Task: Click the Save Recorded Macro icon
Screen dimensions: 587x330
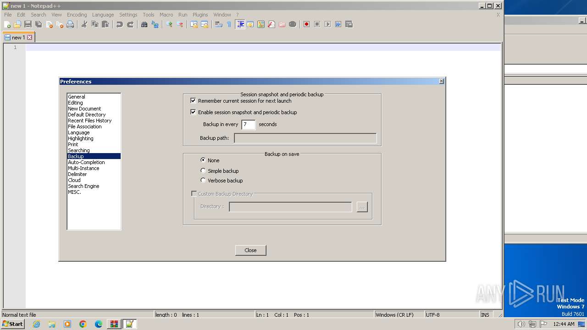Action: coord(349,24)
